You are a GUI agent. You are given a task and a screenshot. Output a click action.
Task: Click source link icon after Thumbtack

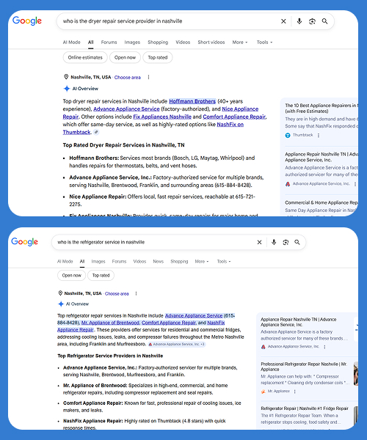[x=96, y=132]
